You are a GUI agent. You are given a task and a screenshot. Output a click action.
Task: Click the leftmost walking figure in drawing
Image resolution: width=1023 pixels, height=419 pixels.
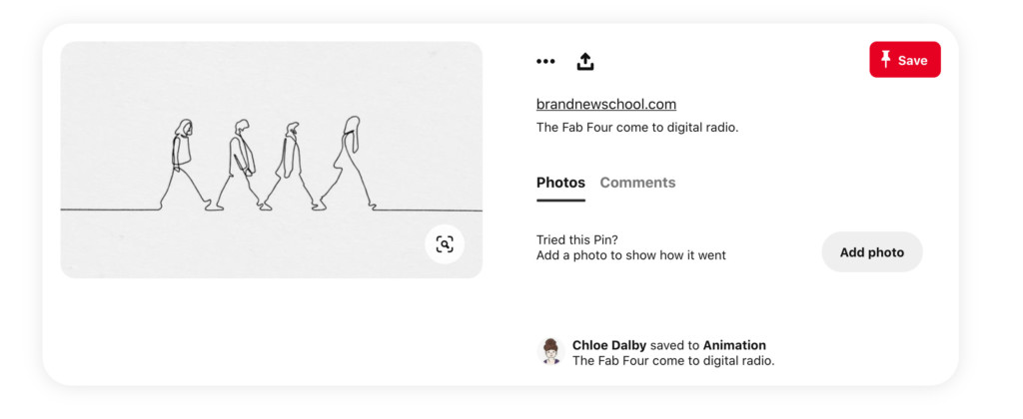pyautogui.click(x=183, y=165)
